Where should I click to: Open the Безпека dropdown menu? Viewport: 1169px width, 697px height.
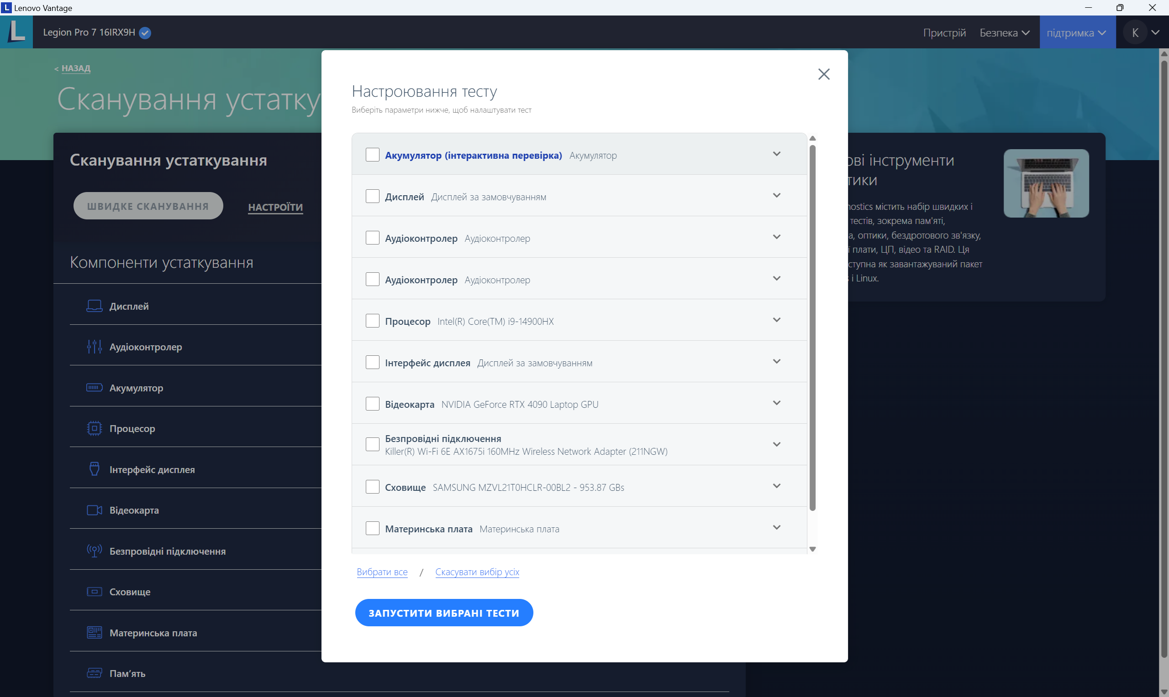[x=1004, y=33]
